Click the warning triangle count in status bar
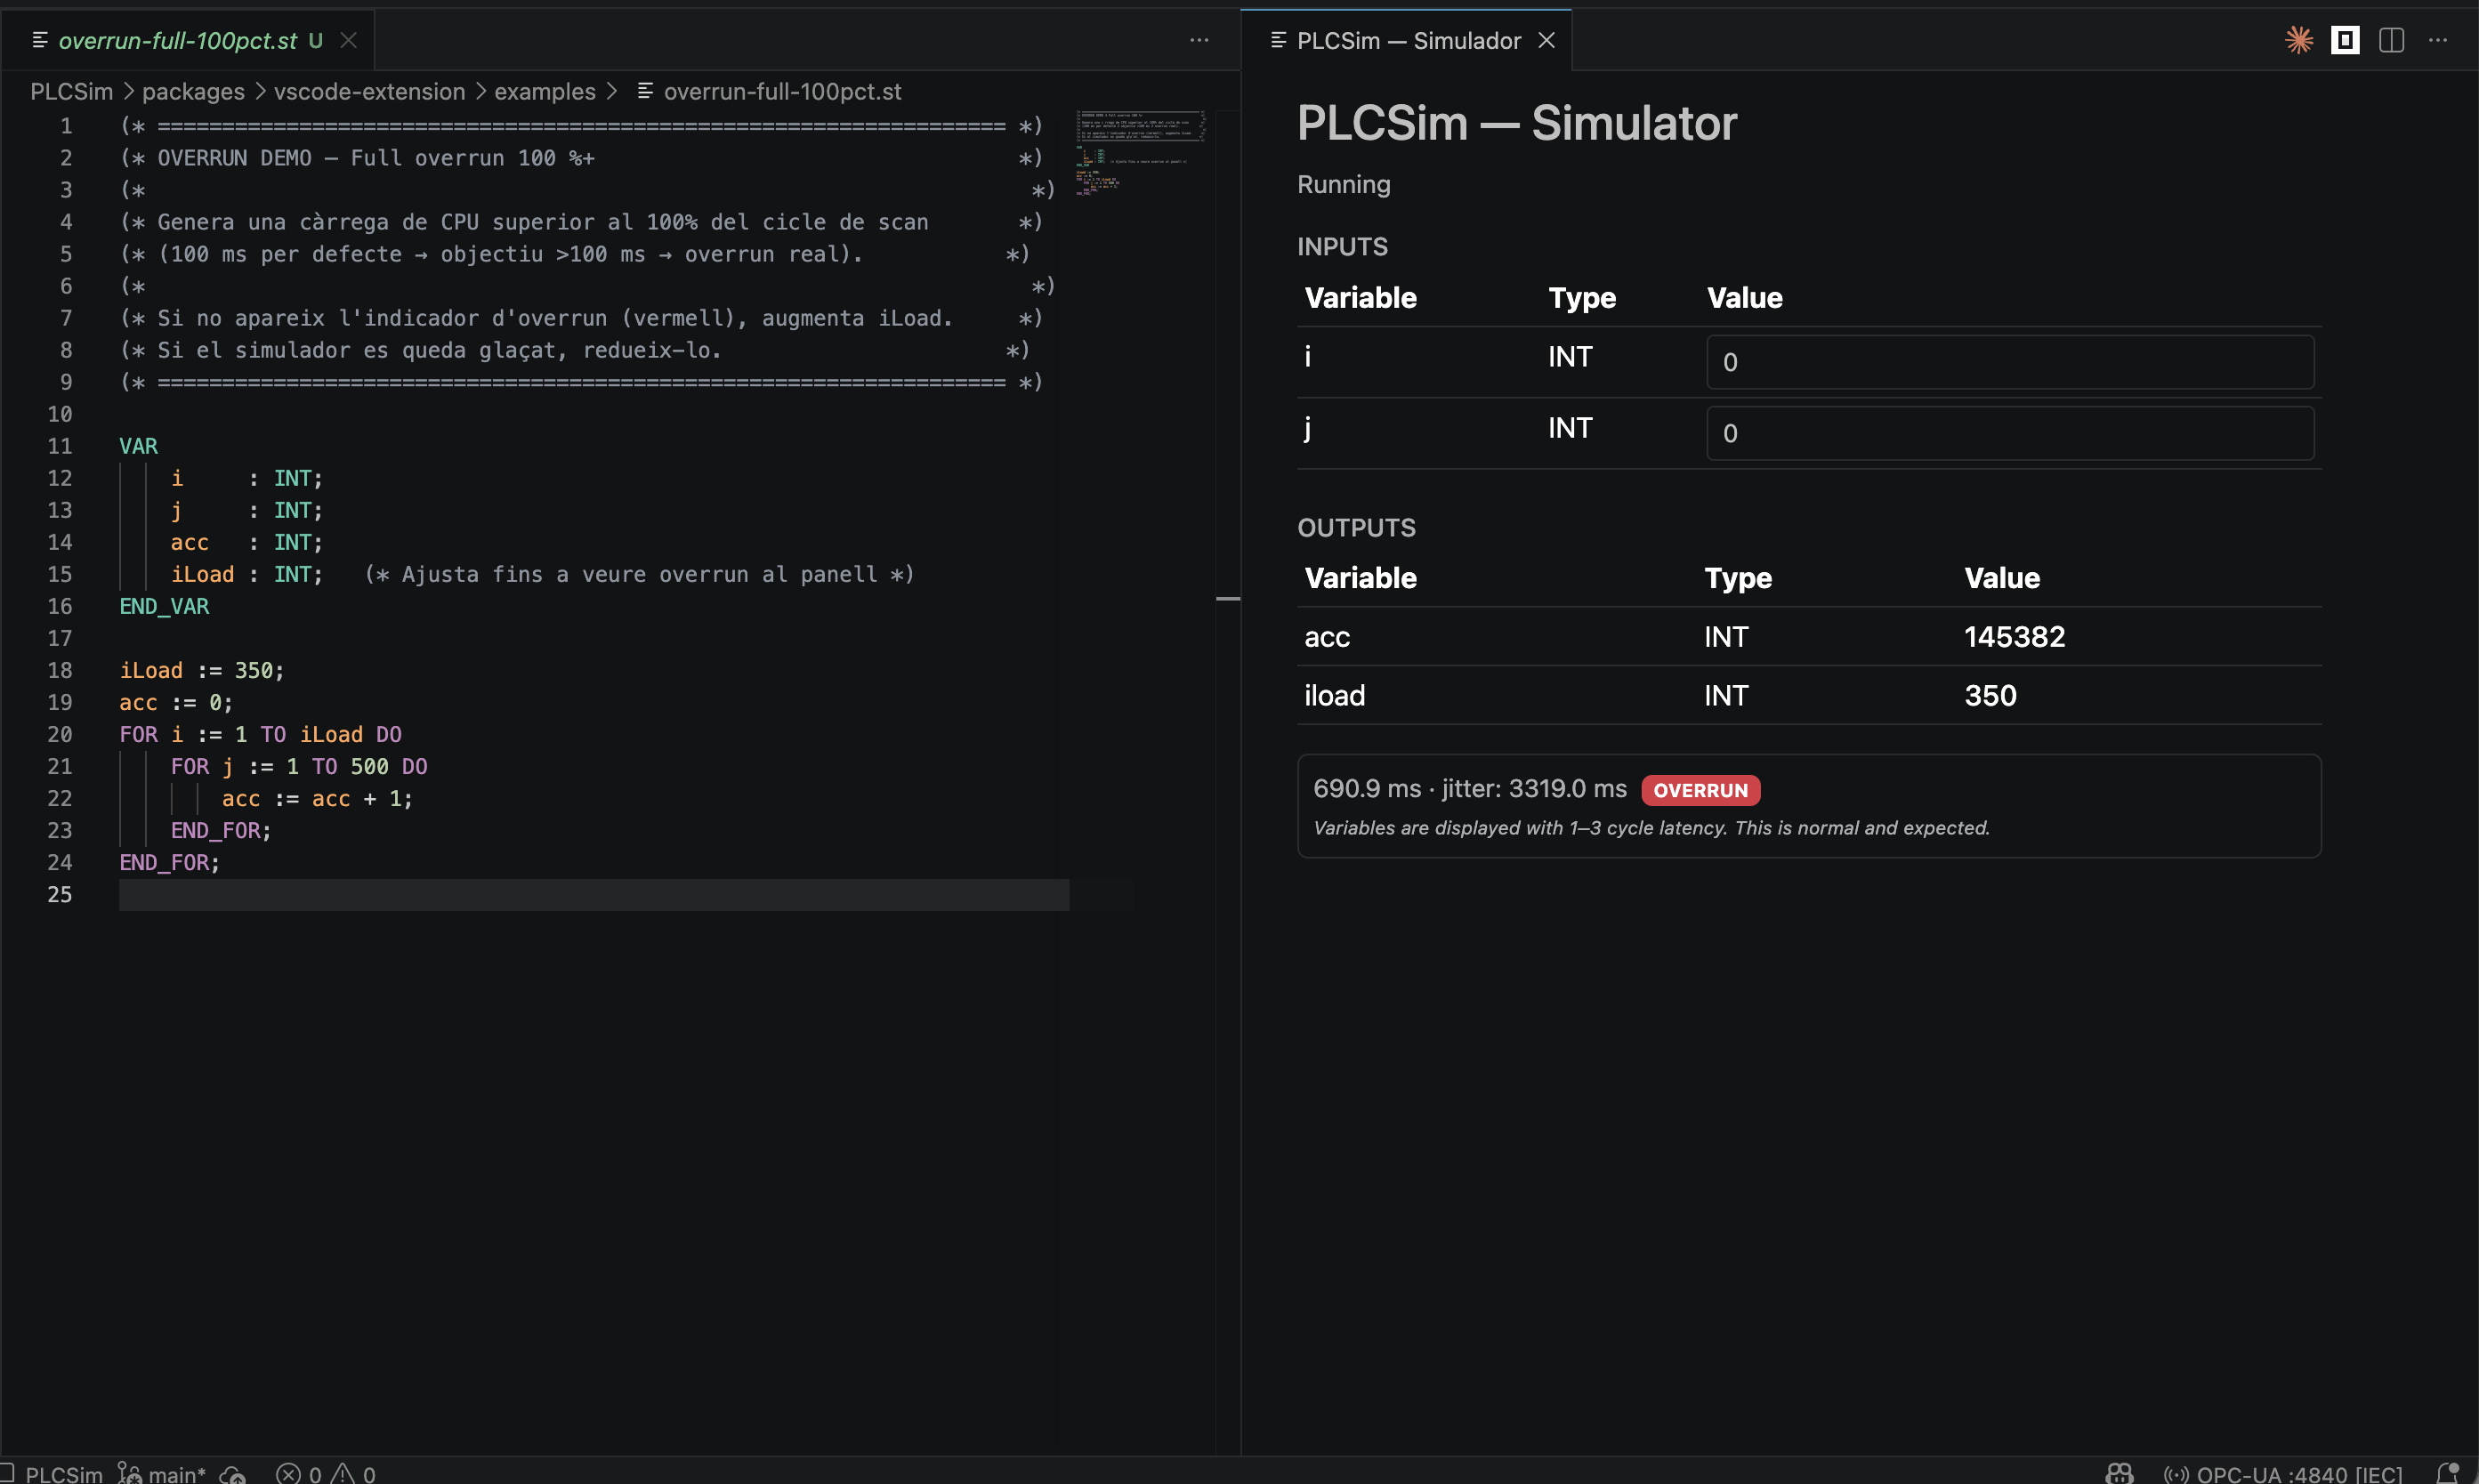Viewport: 2479px width, 1484px height. pyautogui.click(x=353, y=1474)
